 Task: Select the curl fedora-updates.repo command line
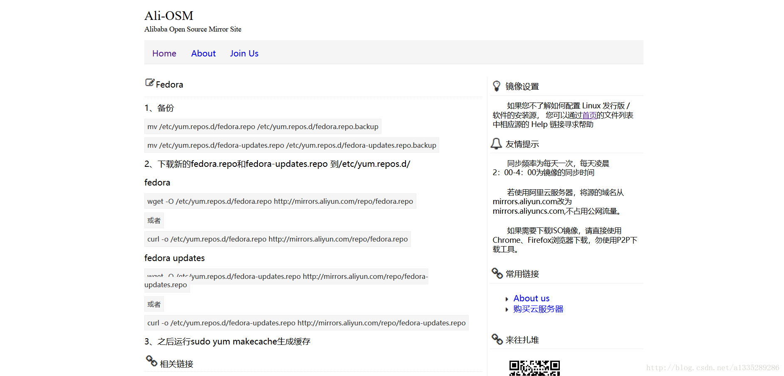(307, 323)
